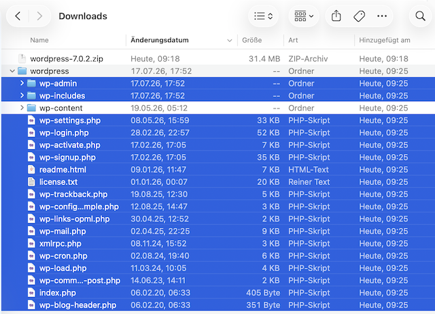Image resolution: width=435 pixels, height=314 pixels.
Task: Click the wp-activate.php file icon
Action: (32, 145)
